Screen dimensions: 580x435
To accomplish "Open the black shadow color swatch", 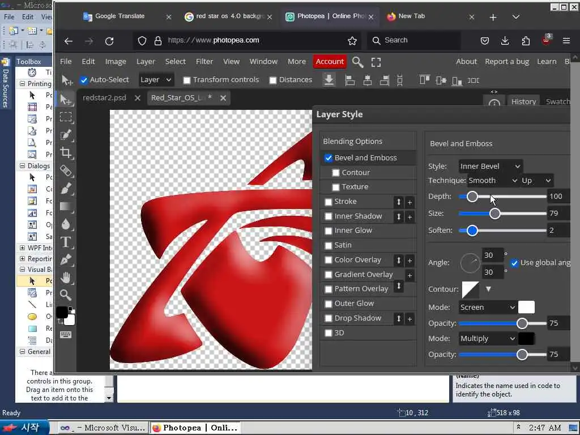I will [x=526, y=339].
